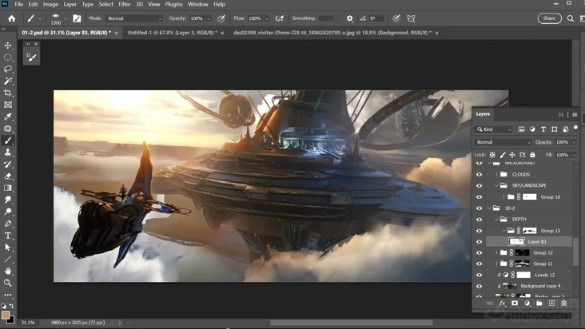Select the Eyedropper tool
Screen dimensions: 585x329
tap(8, 117)
